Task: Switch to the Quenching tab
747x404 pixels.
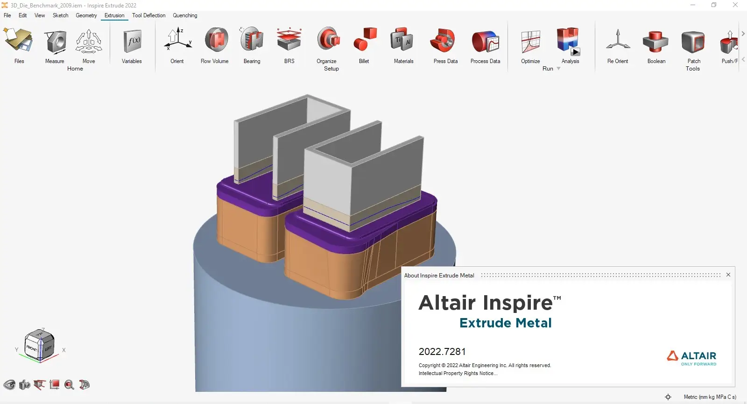Action: coord(185,15)
